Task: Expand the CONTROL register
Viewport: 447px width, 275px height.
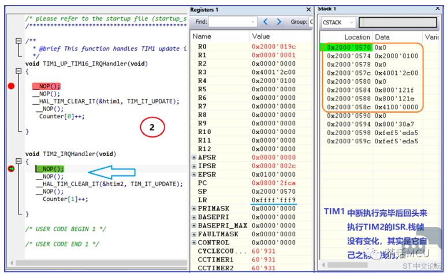Action: pos(194,243)
